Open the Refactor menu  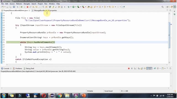tap(19, 4)
